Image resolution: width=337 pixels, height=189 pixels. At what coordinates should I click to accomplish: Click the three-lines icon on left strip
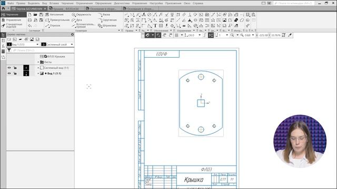click(3, 51)
